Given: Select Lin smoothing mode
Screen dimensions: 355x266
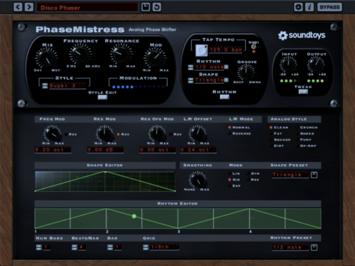Looking at the screenshot, I should (x=234, y=173).
